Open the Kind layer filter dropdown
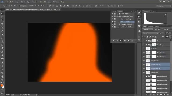 point(148,29)
